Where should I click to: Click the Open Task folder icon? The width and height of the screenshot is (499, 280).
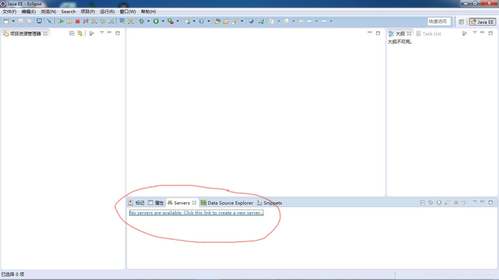click(226, 22)
